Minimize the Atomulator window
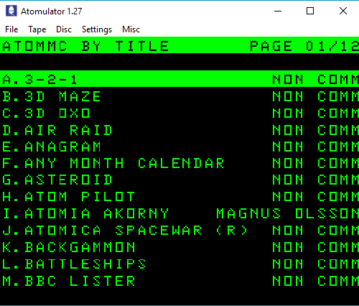359x306 pixels. 278,11
